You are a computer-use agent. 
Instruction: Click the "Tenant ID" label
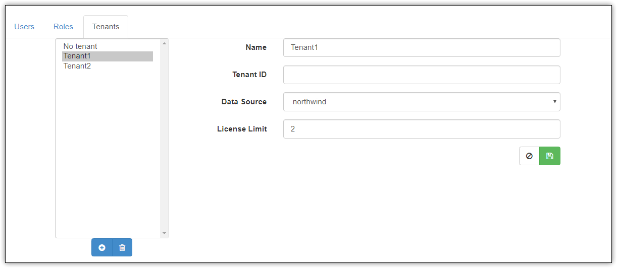249,75
